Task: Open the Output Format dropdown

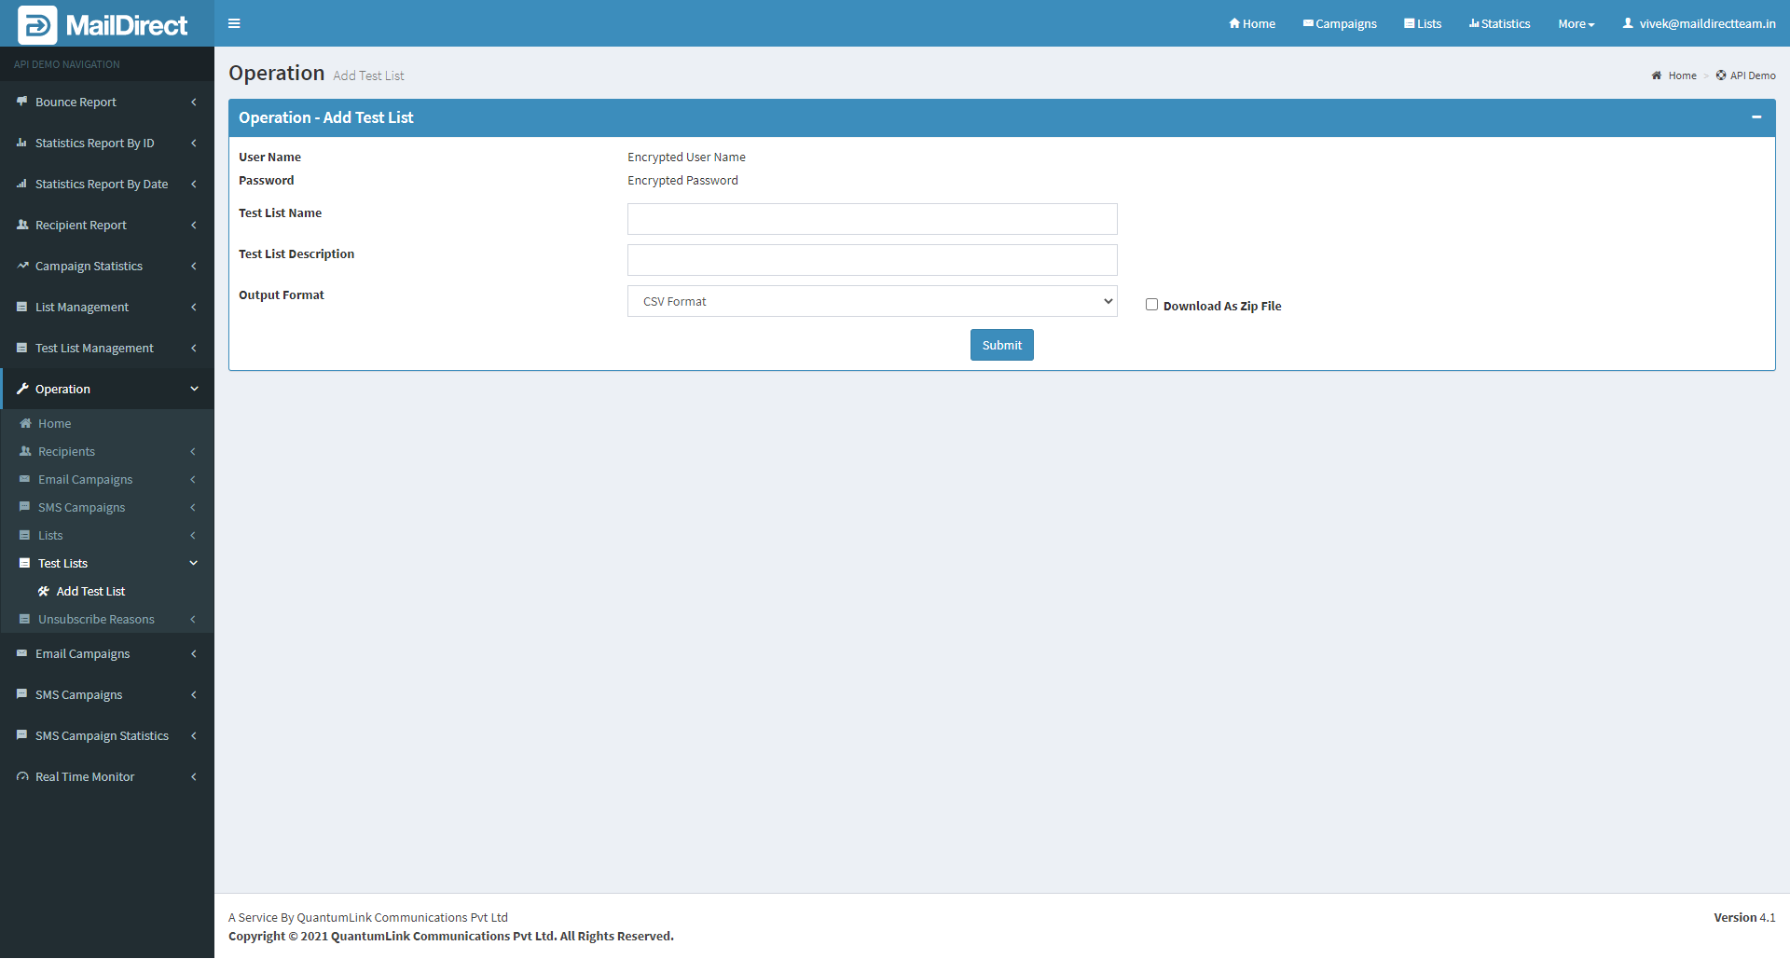Action: click(x=872, y=301)
